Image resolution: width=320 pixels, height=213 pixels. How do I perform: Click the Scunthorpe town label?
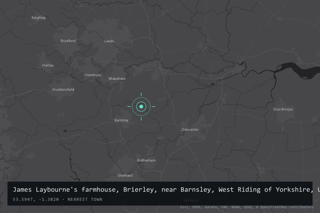pyautogui.click(x=283, y=109)
